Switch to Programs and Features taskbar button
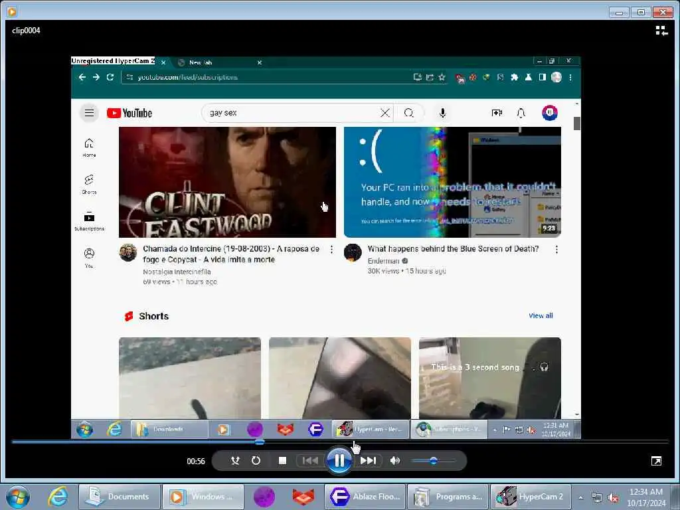680x510 pixels. click(448, 497)
